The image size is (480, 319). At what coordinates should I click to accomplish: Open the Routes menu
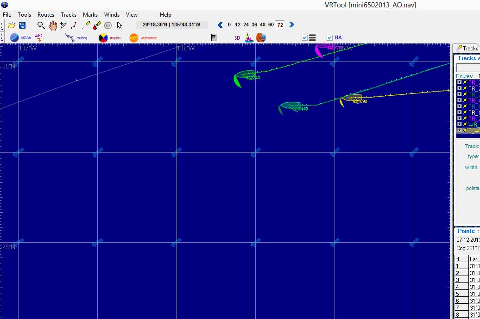(x=45, y=15)
